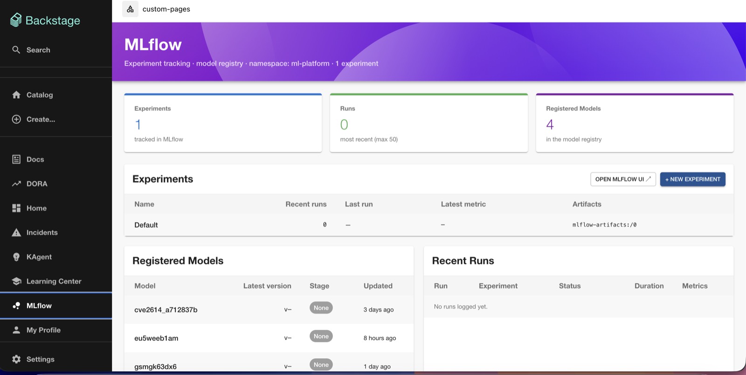Click the Status column header in Recent Runs
Viewport: 746px width, 375px height.
570,286
